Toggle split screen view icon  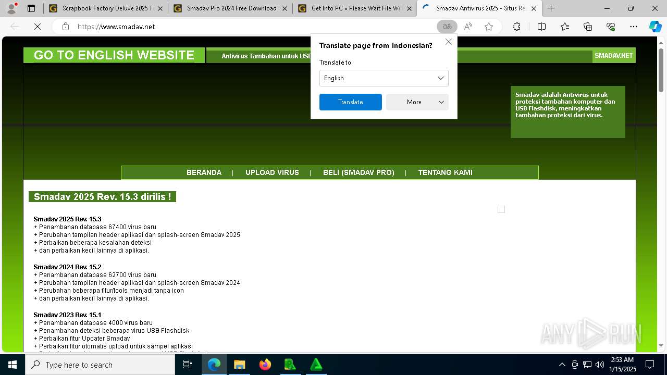(541, 27)
